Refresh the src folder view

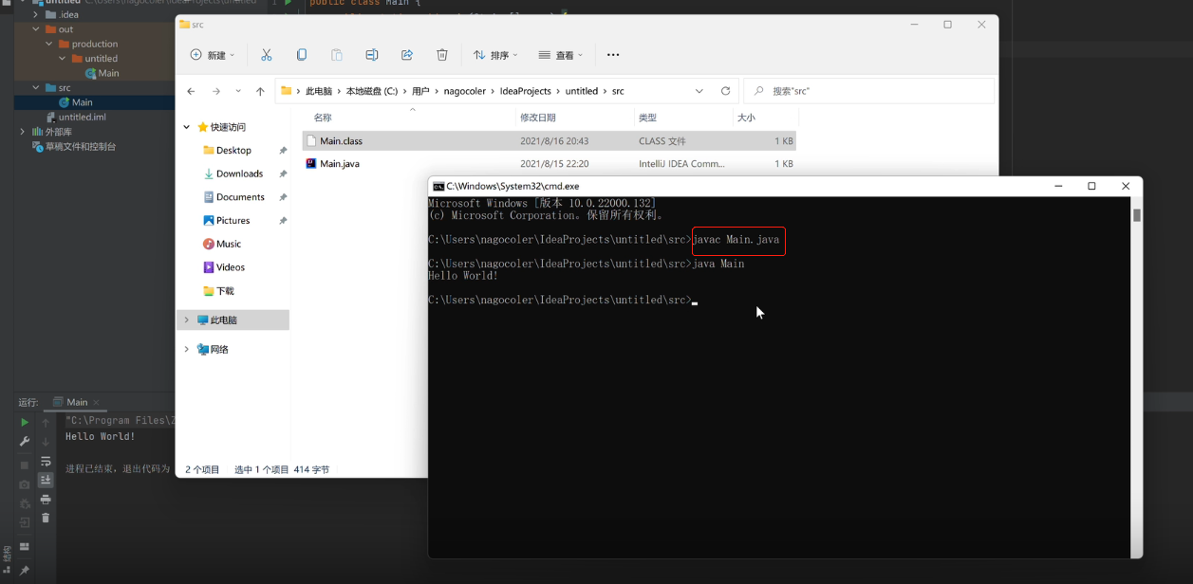(725, 91)
